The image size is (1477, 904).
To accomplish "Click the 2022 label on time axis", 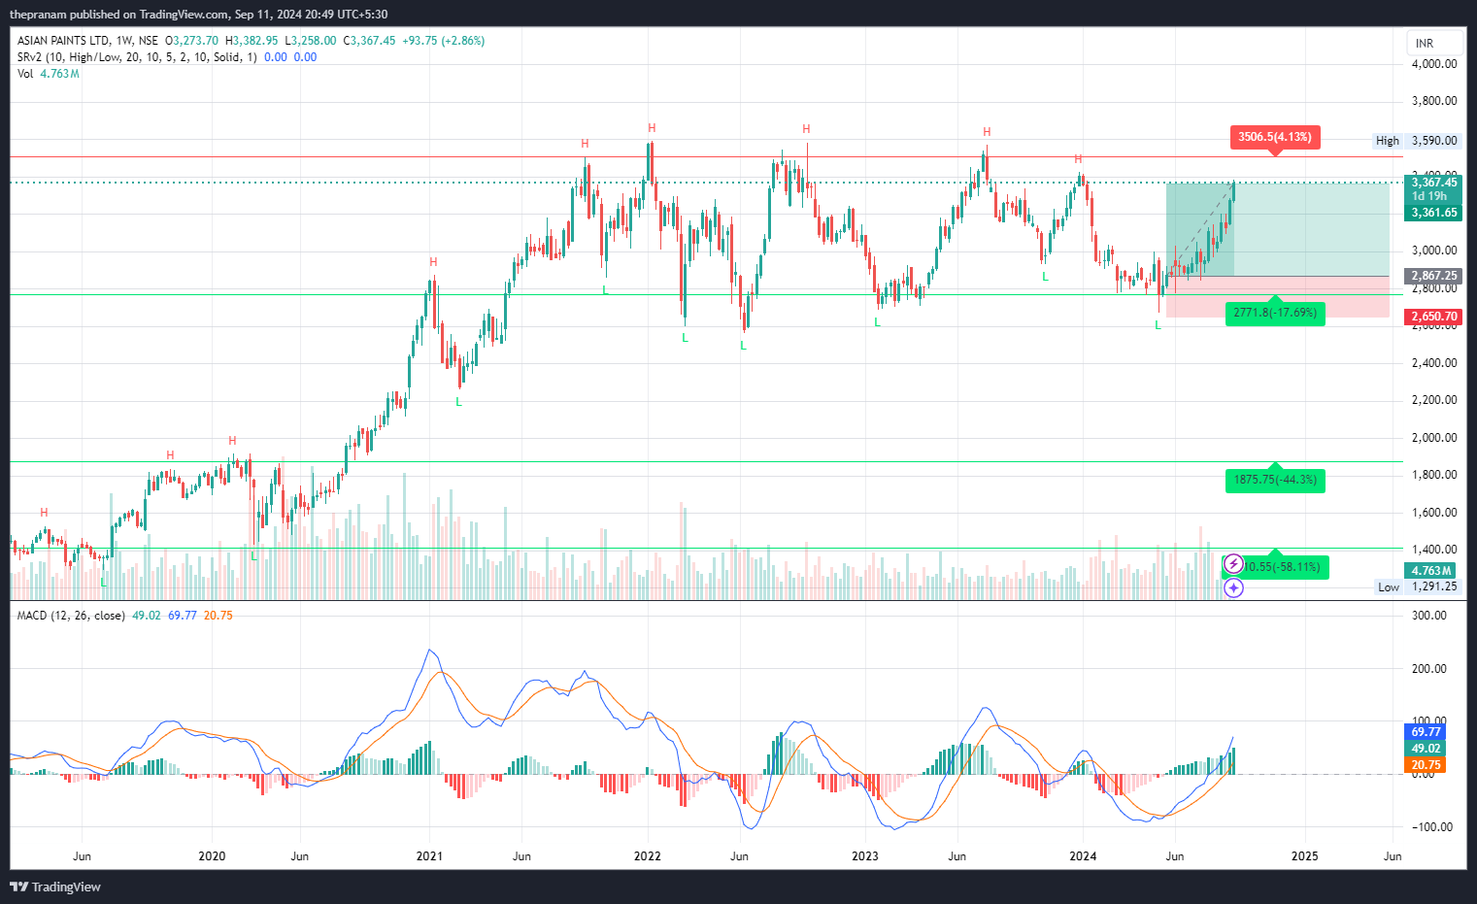I will (648, 856).
